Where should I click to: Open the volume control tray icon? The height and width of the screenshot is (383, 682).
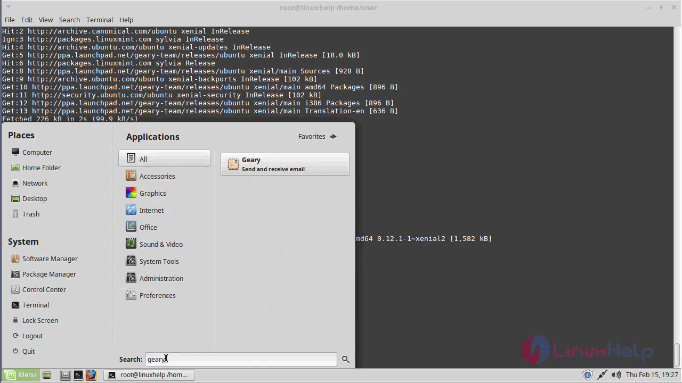pyautogui.click(x=616, y=375)
